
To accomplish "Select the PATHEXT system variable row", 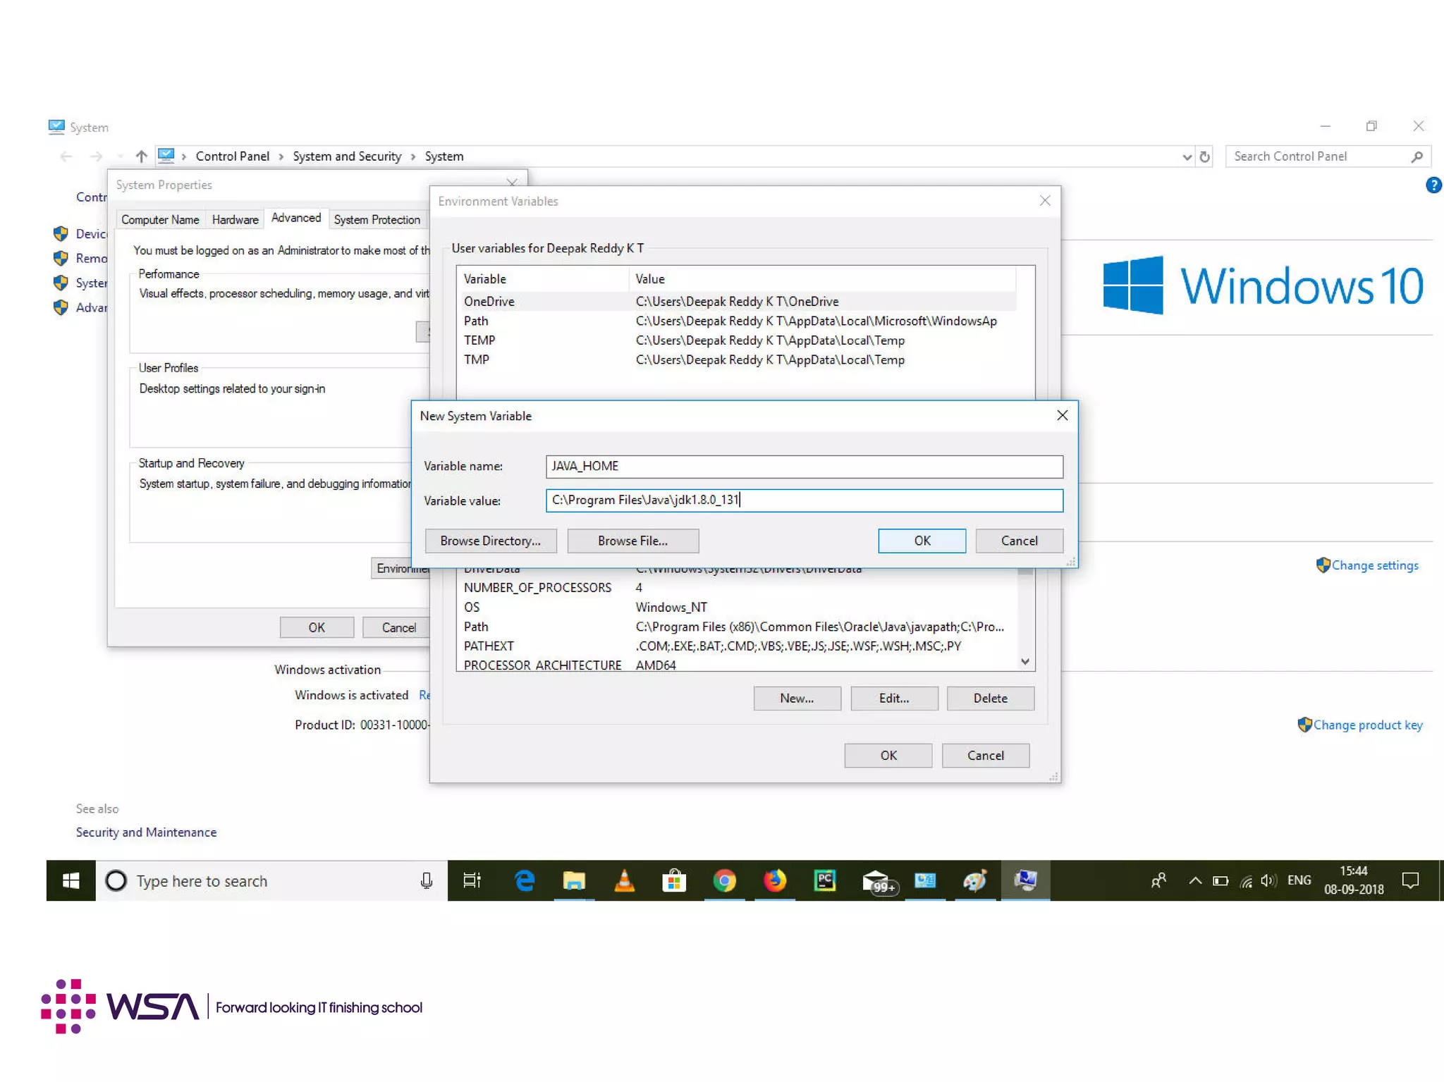I will point(737,646).
